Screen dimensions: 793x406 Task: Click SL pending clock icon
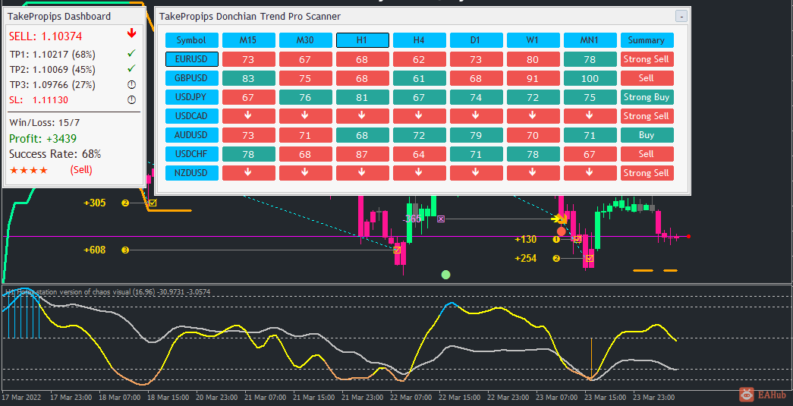pyautogui.click(x=132, y=99)
